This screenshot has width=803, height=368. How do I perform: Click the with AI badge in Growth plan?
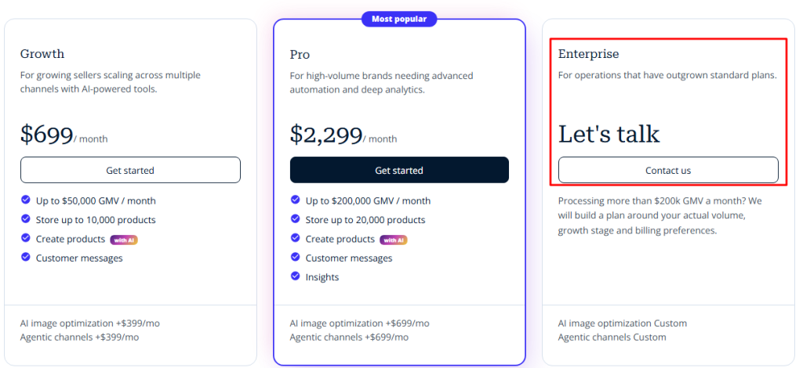click(124, 240)
